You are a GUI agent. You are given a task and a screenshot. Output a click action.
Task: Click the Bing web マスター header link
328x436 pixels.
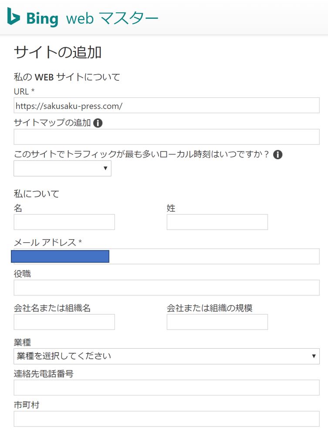tap(83, 18)
